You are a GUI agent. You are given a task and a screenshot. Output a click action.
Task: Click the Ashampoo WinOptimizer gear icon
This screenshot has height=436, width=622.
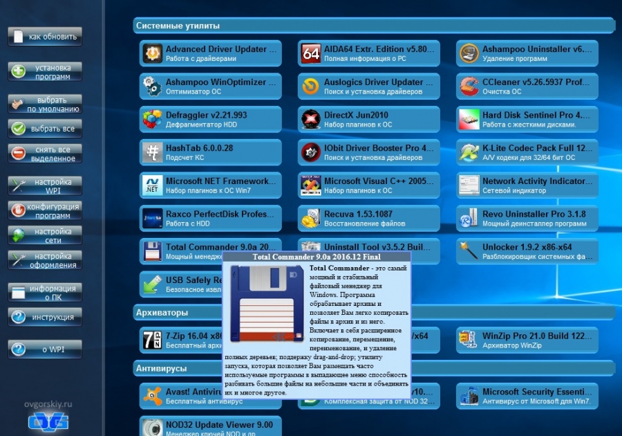pyautogui.click(x=152, y=87)
